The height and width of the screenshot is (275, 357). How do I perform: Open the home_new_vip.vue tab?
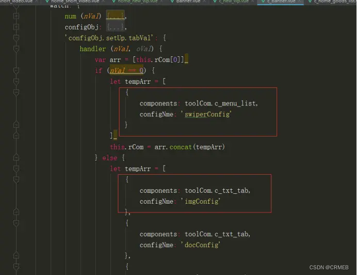coord(138,2)
